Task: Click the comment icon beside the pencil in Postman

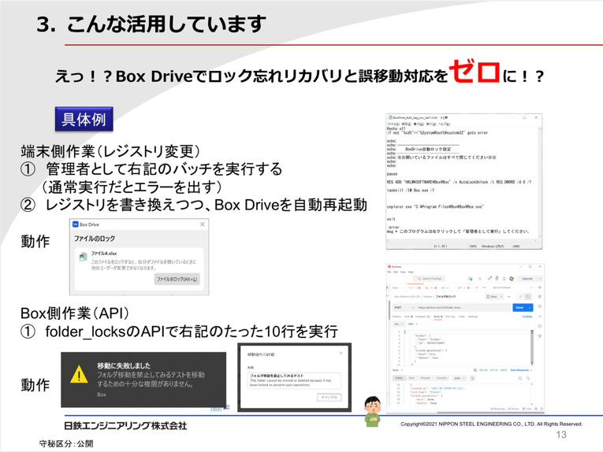Action: coord(527,296)
